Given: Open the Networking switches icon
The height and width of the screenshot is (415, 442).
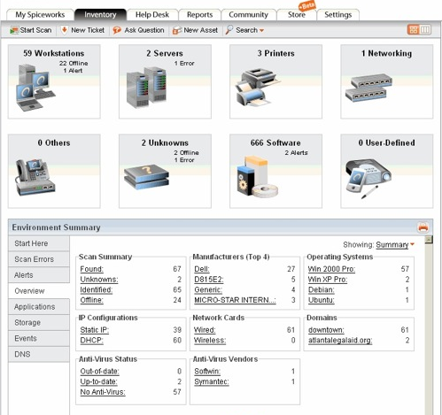Looking at the screenshot, I should coord(368,88).
